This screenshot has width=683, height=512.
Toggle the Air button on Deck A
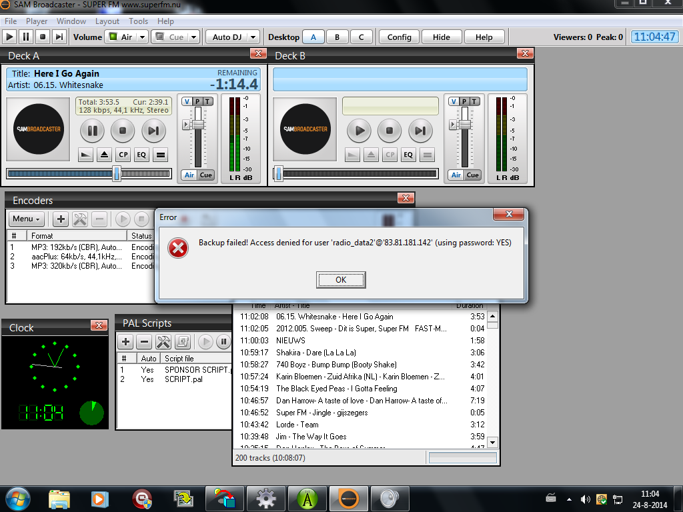pos(189,175)
